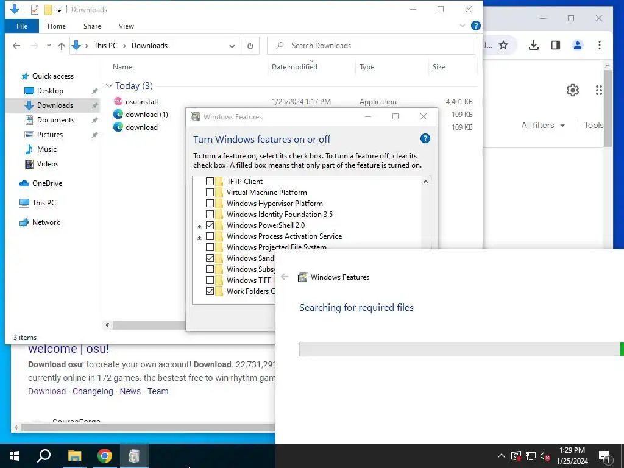Expand the All filters dropdown in Google search

[x=543, y=126]
